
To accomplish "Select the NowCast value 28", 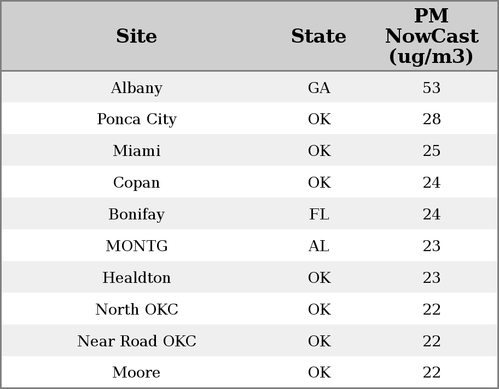I will coord(431,119).
